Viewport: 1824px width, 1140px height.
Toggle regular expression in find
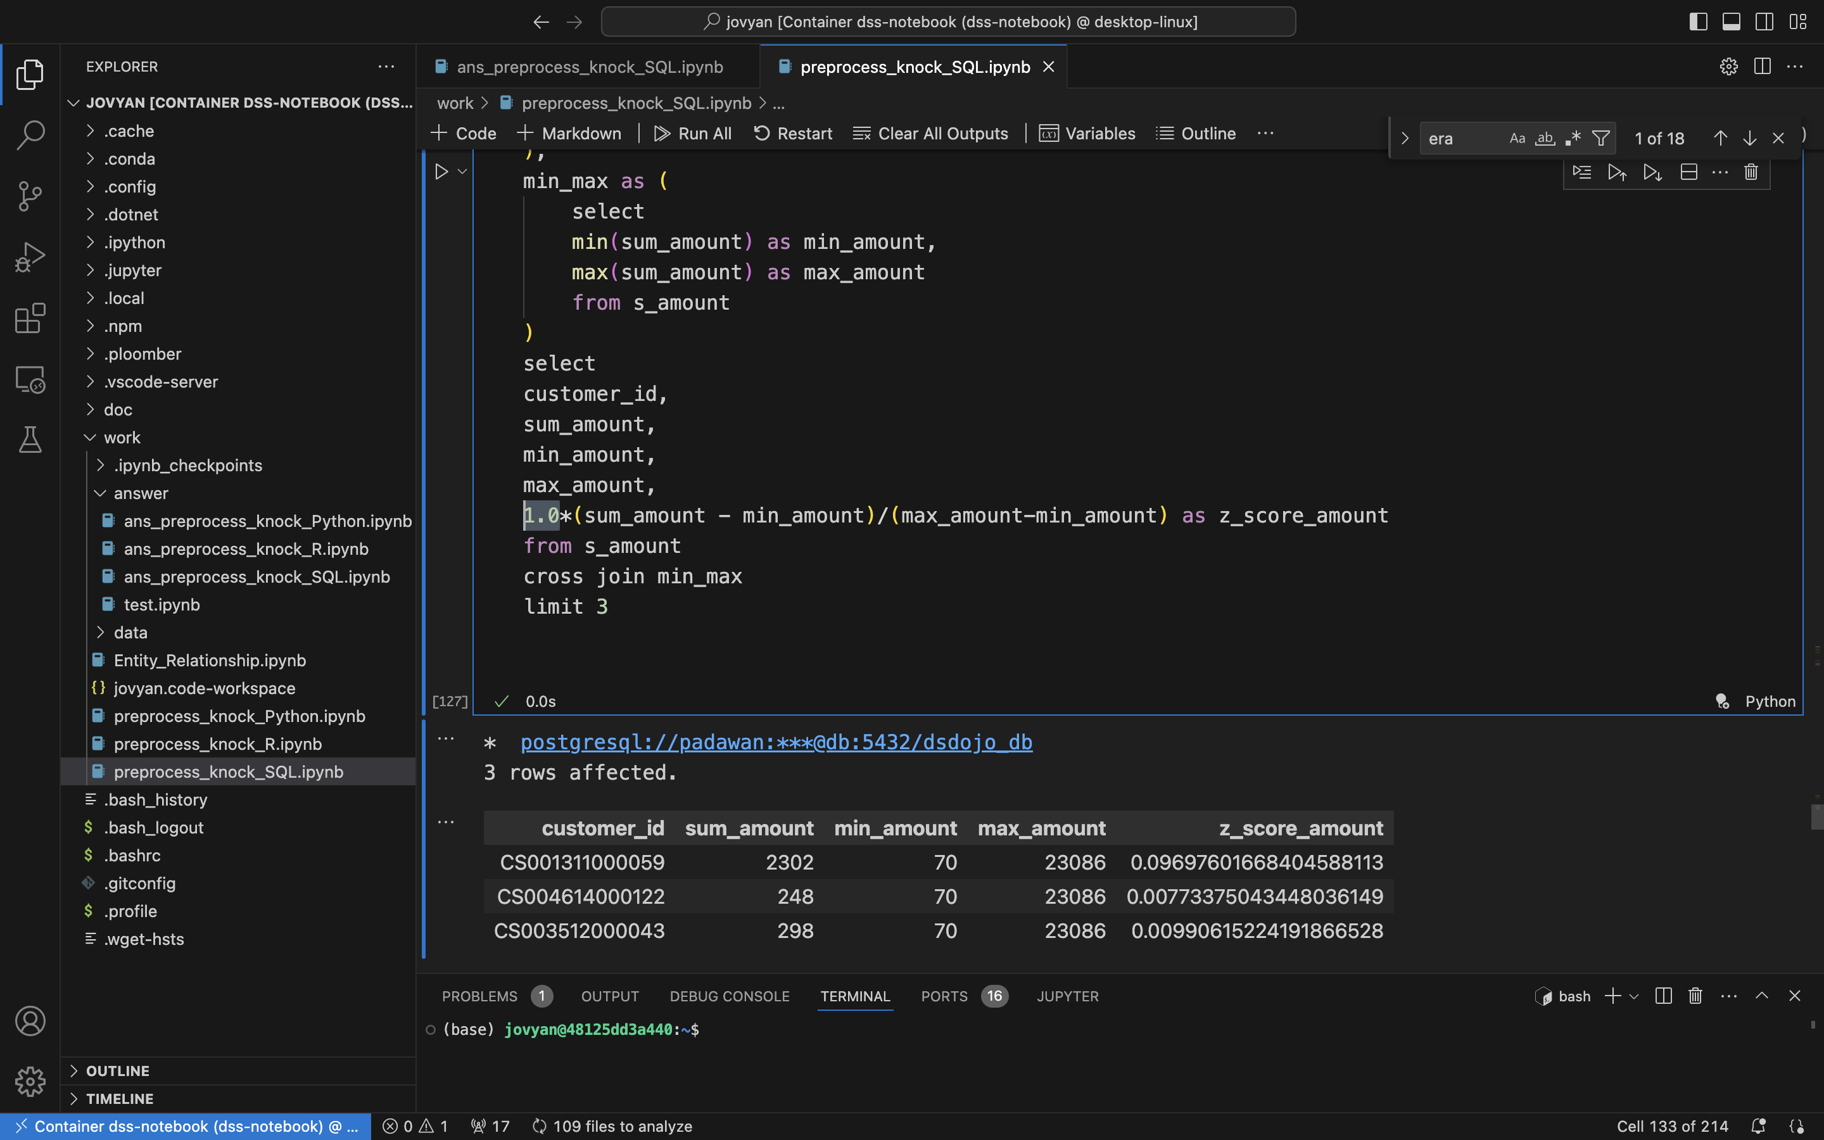click(1573, 138)
